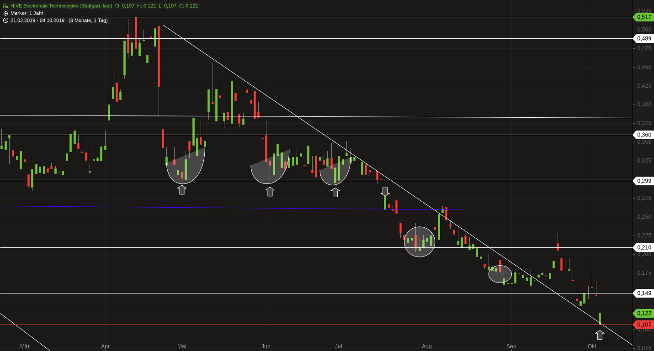The image size is (654, 351).
Task: Click the 0,489 price level label
Action: click(x=643, y=38)
